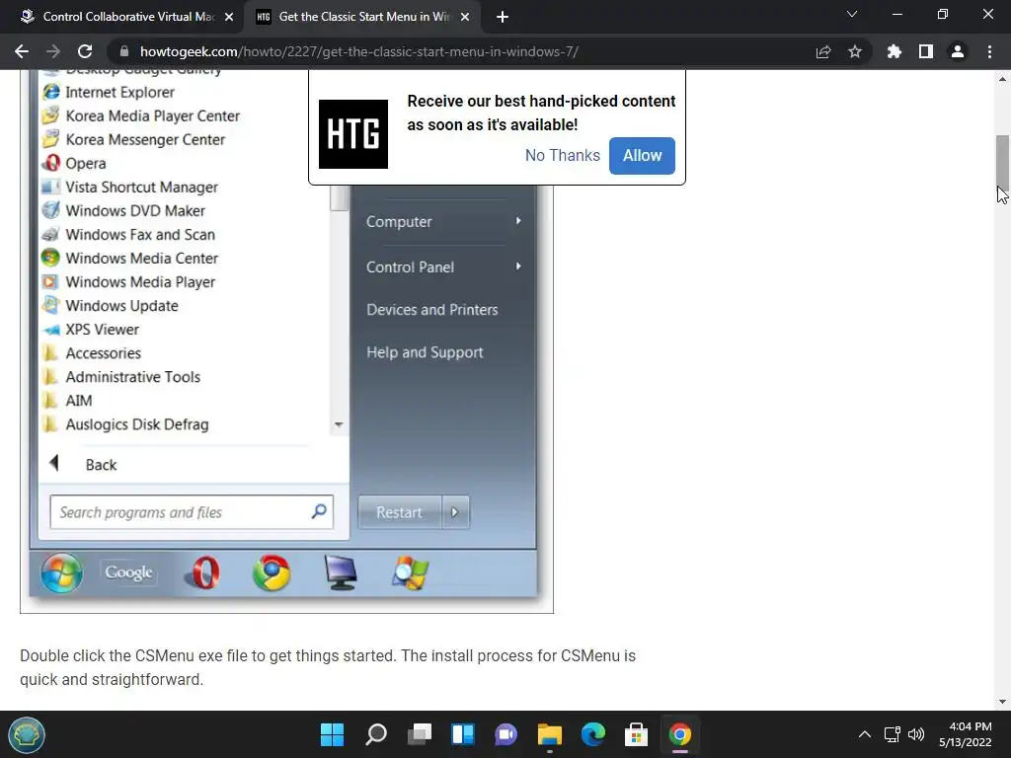The width and height of the screenshot is (1011, 758).
Task: Click Administrative Tools folder in the image
Action: click(x=121, y=376)
